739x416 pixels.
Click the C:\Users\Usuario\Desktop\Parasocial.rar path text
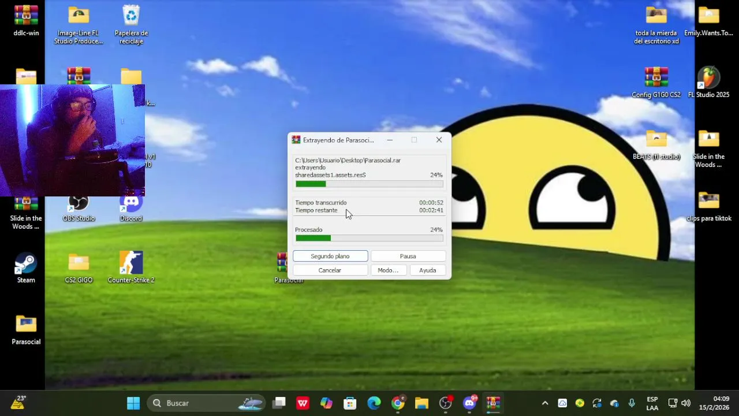pos(348,161)
